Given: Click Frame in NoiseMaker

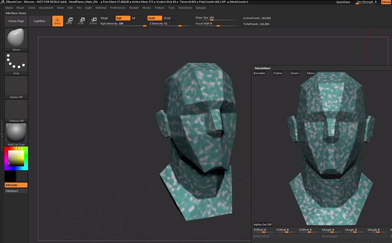Looking at the screenshot, I should coord(278,73).
